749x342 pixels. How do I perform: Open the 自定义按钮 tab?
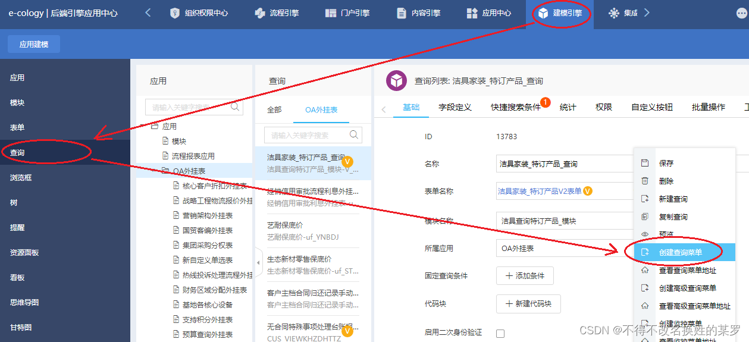pyautogui.click(x=652, y=107)
